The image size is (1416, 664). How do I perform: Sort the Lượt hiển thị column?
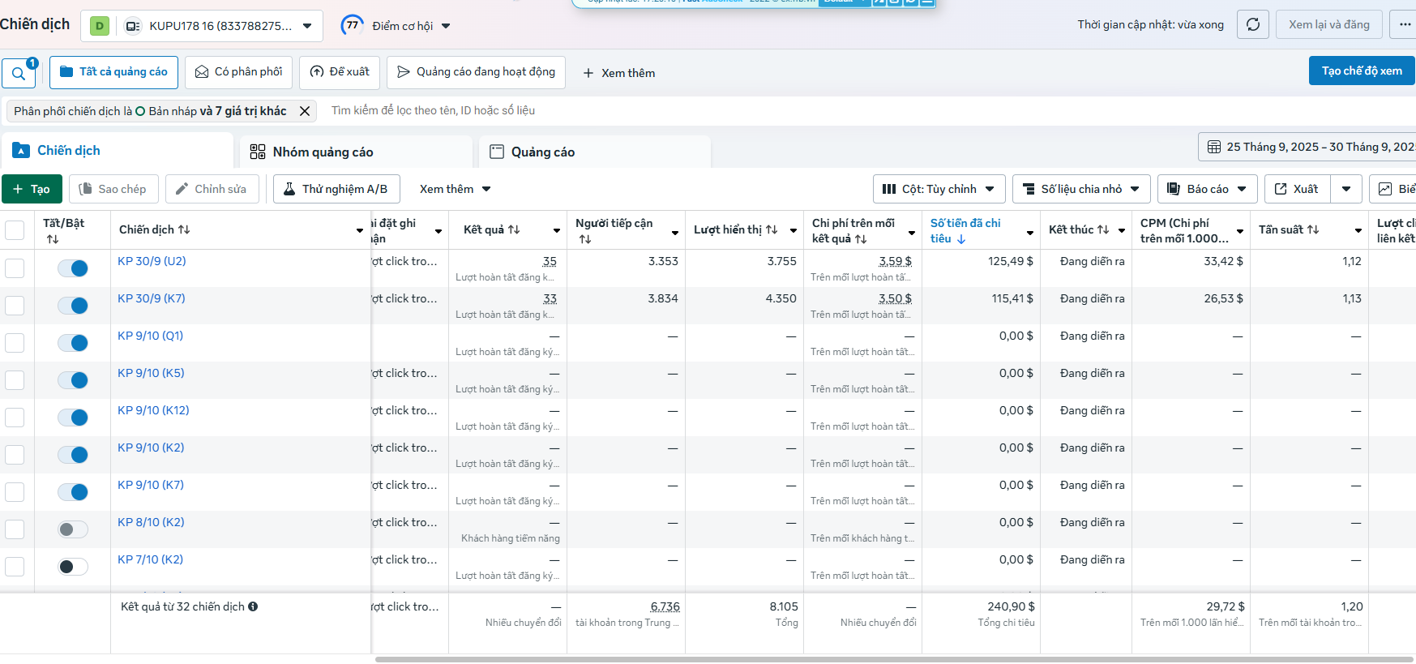(772, 229)
